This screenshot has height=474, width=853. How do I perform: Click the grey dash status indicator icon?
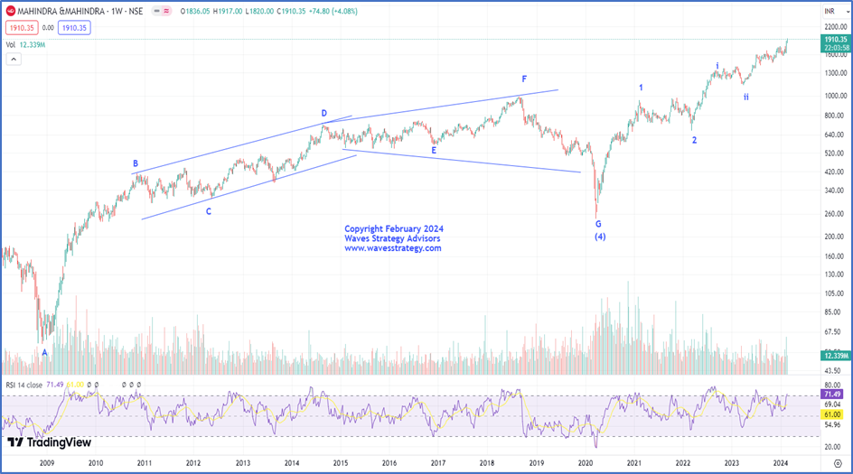pyautogui.click(x=156, y=11)
